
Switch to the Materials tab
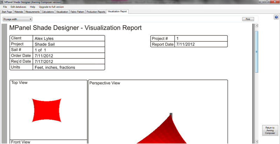[19, 12]
